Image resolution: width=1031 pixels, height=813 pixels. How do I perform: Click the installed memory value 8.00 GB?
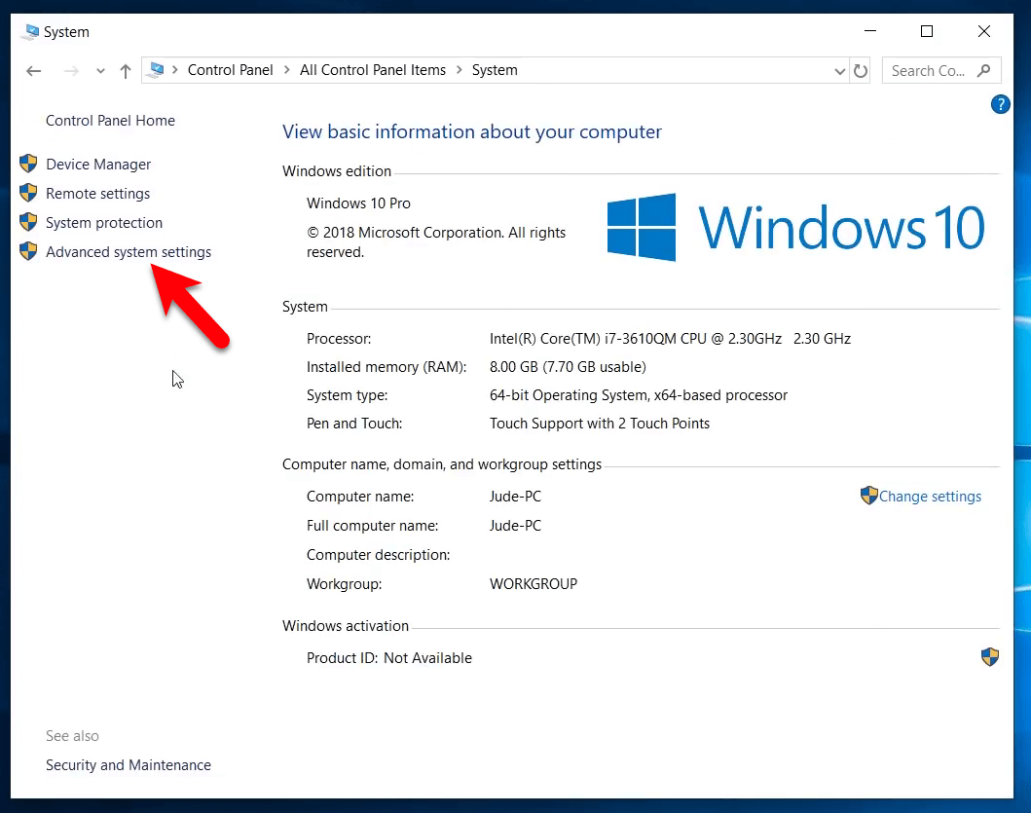tap(568, 367)
